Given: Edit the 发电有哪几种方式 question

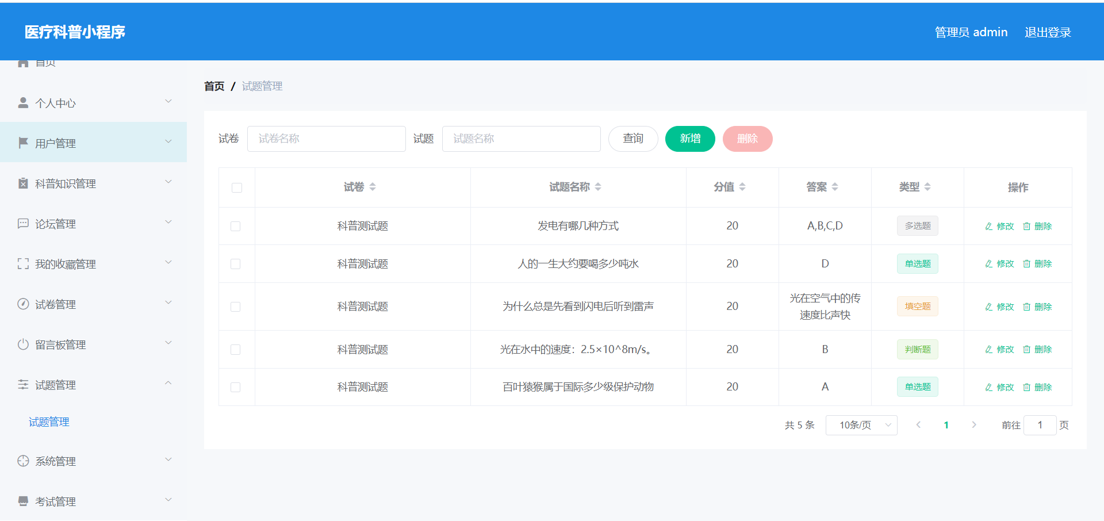Looking at the screenshot, I should [999, 226].
